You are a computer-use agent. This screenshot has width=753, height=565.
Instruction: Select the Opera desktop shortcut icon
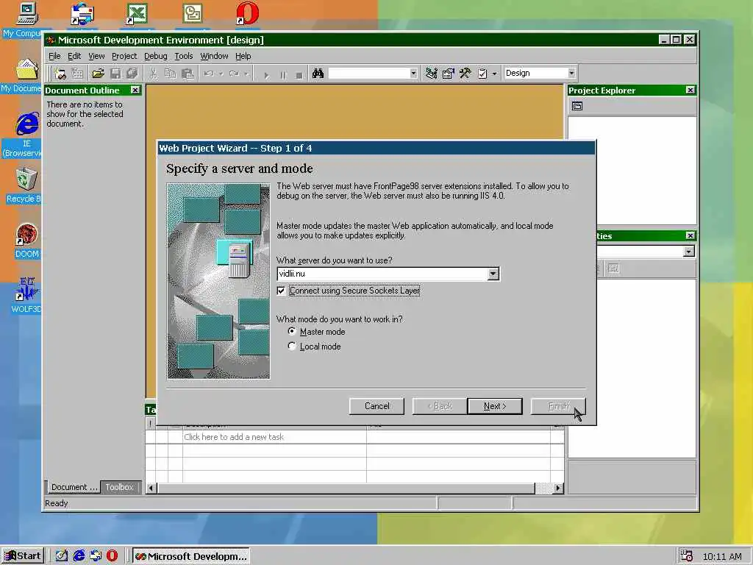[247, 13]
